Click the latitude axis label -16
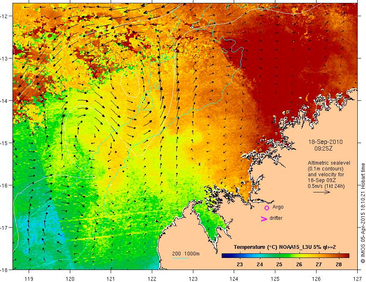Image resolution: width=366 pixels, height=282 pixels. (4, 185)
